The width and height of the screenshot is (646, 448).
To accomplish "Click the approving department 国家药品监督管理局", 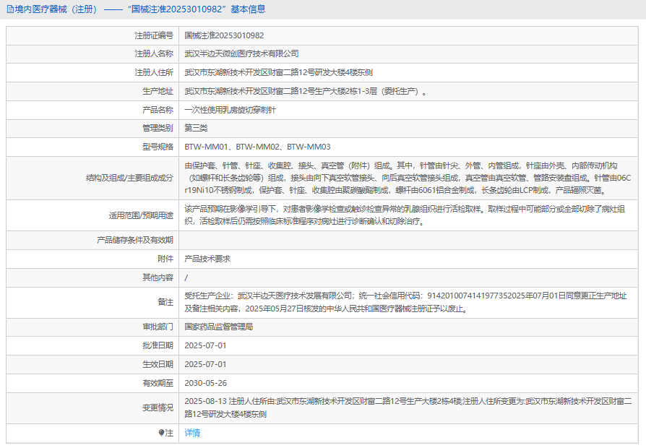I will click(x=219, y=327).
